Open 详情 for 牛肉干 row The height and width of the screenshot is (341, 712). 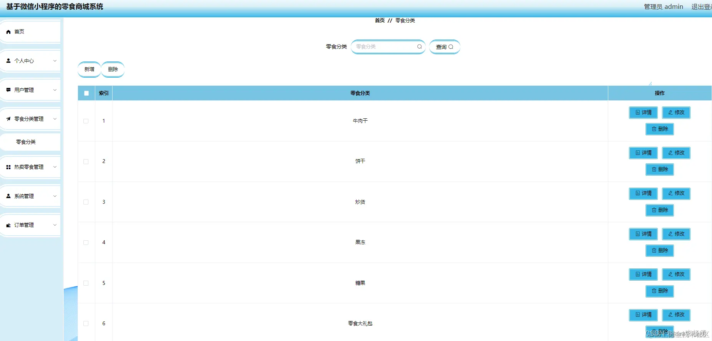coord(643,113)
